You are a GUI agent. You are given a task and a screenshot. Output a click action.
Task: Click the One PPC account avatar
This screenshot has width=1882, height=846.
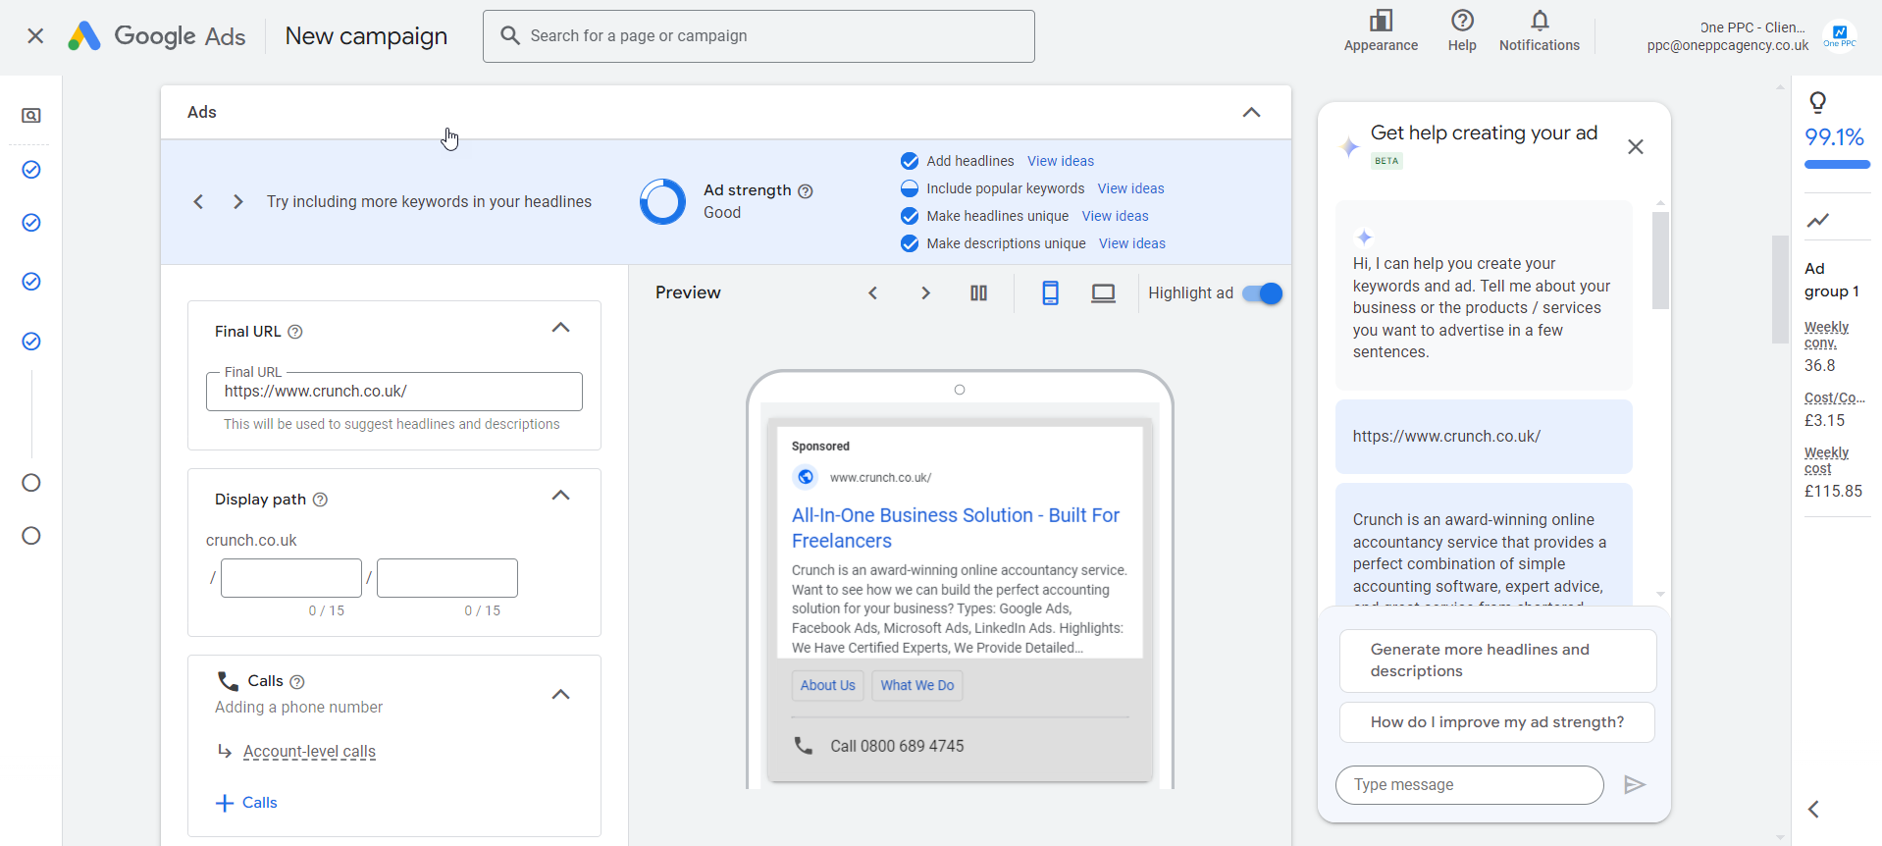[1839, 36]
